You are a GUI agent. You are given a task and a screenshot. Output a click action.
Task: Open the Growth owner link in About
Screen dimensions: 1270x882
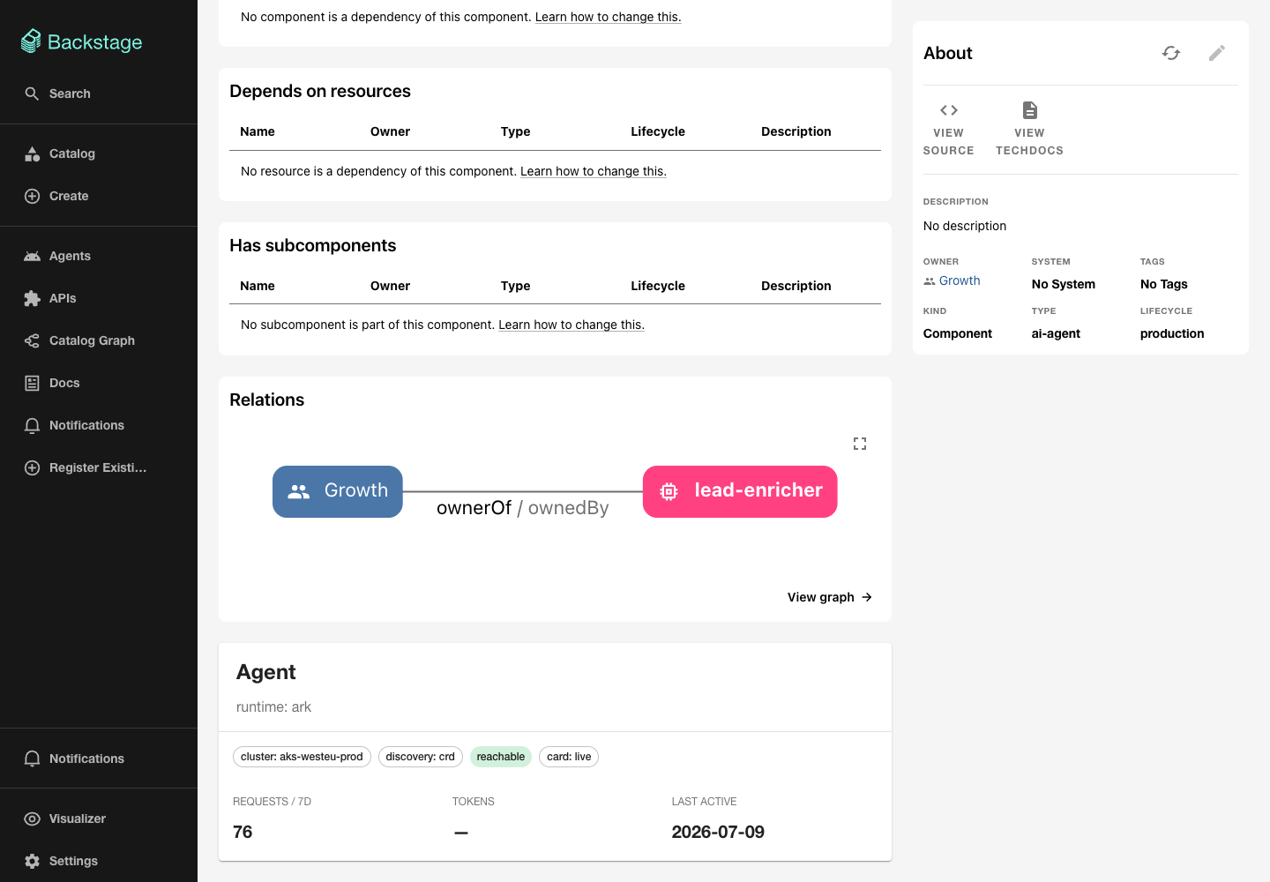tap(960, 280)
